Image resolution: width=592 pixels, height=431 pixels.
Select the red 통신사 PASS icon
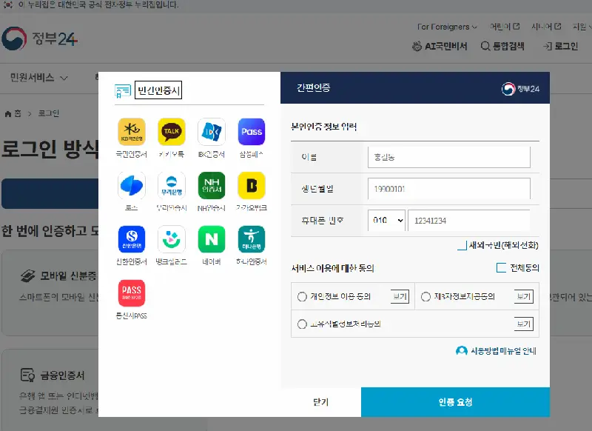[132, 293]
